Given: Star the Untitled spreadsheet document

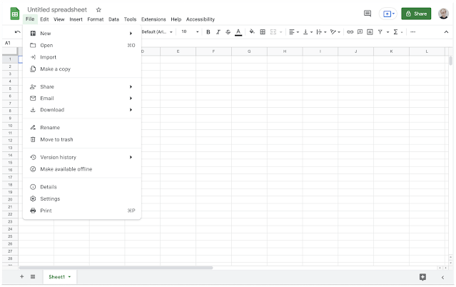Looking at the screenshot, I should pos(98,10).
